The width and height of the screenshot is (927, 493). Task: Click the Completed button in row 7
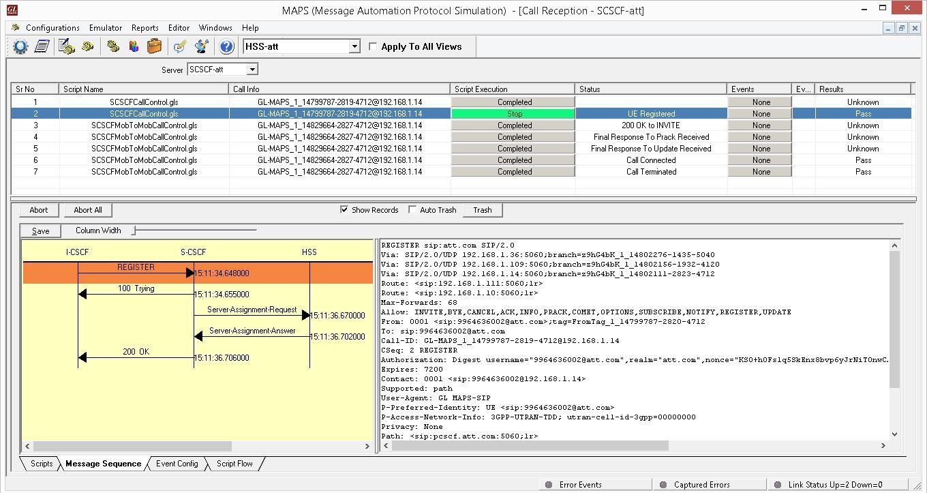[514, 172]
